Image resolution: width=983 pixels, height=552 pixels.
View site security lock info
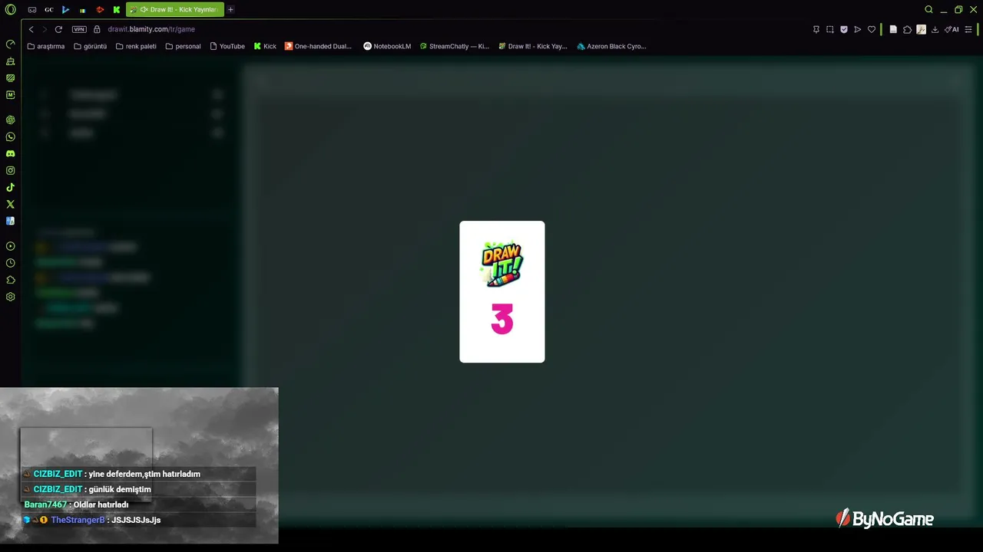98,29
